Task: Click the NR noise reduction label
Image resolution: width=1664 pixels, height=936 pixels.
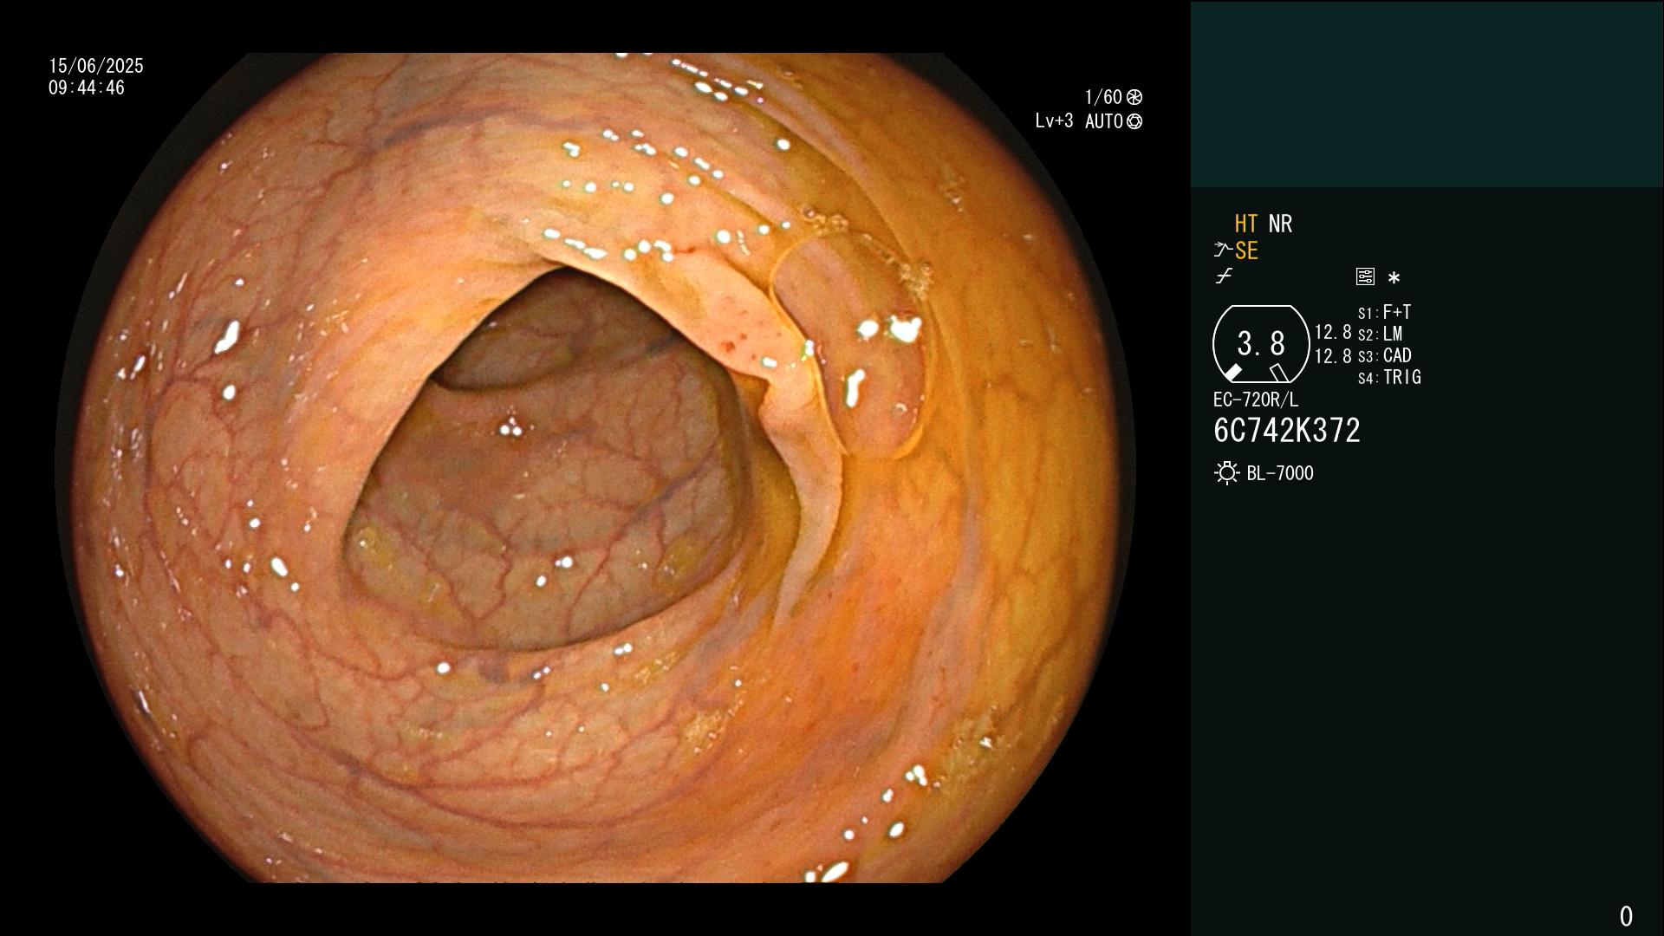Action: (x=1280, y=224)
